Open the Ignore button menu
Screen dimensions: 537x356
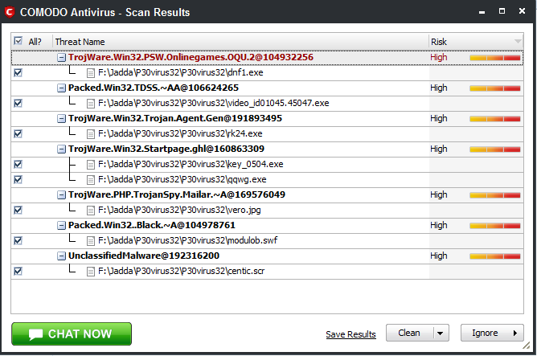click(x=492, y=333)
